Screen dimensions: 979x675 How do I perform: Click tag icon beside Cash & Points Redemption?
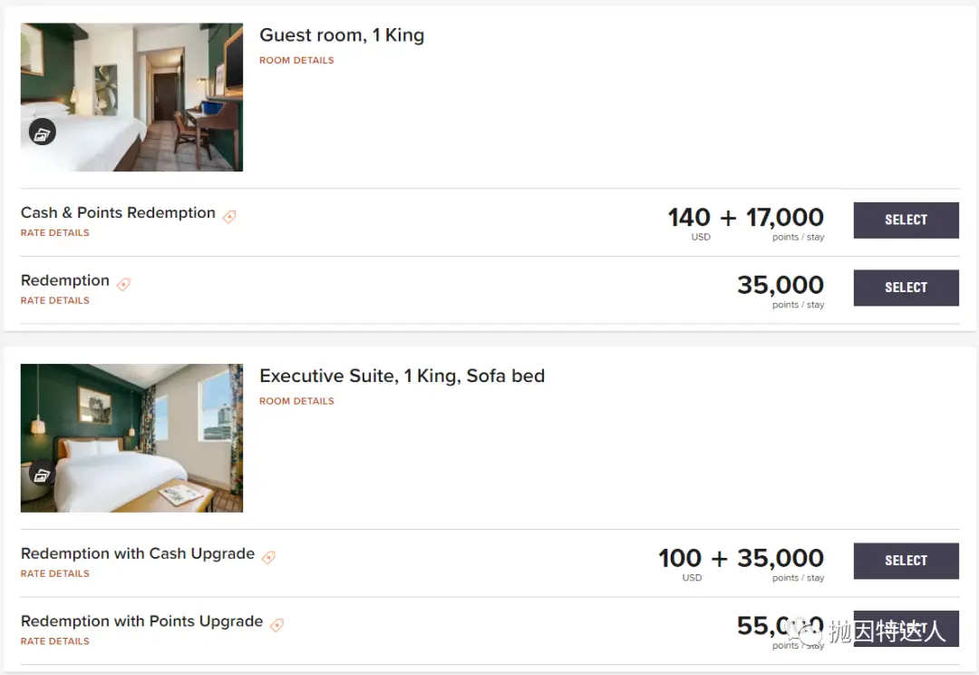point(229,217)
